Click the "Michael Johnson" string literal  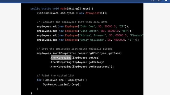point(93,35)
